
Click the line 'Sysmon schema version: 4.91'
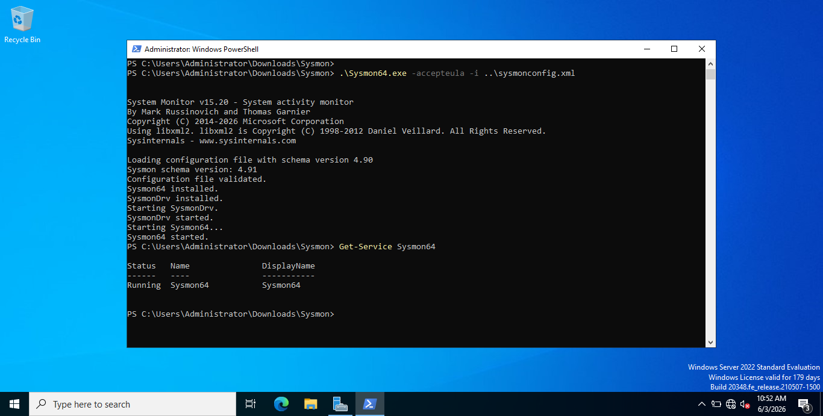pyautogui.click(x=192, y=170)
